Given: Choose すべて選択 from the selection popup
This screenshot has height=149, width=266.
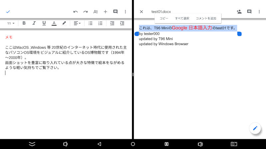Looking at the screenshot, I should pyautogui.click(x=182, y=18).
